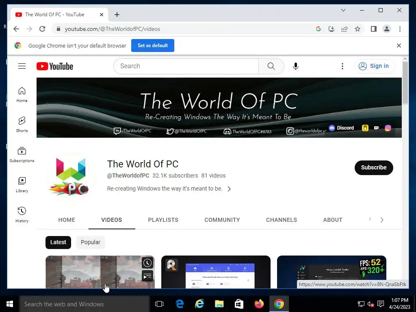This screenshot has height=312, width=416.
Task: Start voice search with microphone icon
Action: (x=296, y=66)
